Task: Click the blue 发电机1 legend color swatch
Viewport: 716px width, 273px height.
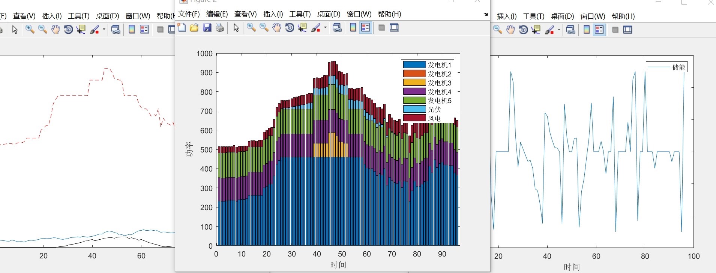Action: tap(414, 65)
